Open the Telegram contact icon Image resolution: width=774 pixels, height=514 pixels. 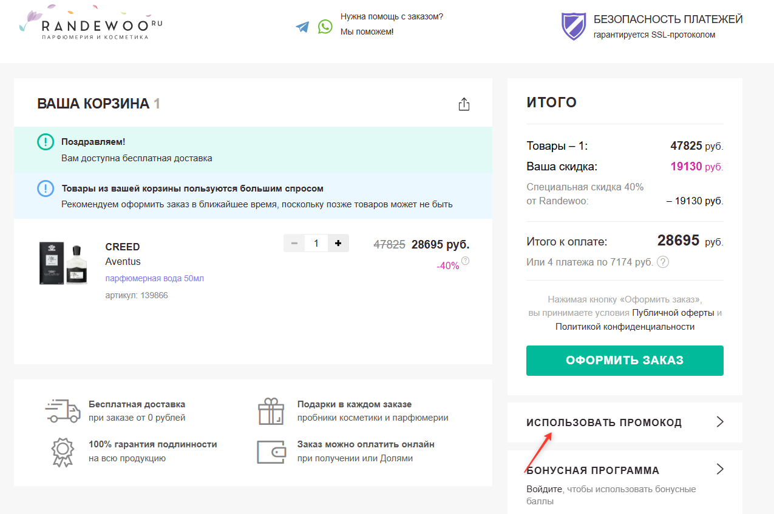pyautogui.click(x=302, y=27)
